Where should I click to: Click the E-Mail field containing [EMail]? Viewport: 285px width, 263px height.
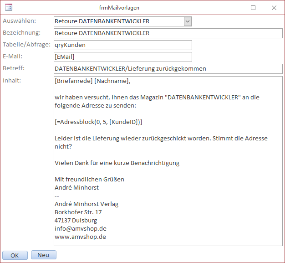123,57
